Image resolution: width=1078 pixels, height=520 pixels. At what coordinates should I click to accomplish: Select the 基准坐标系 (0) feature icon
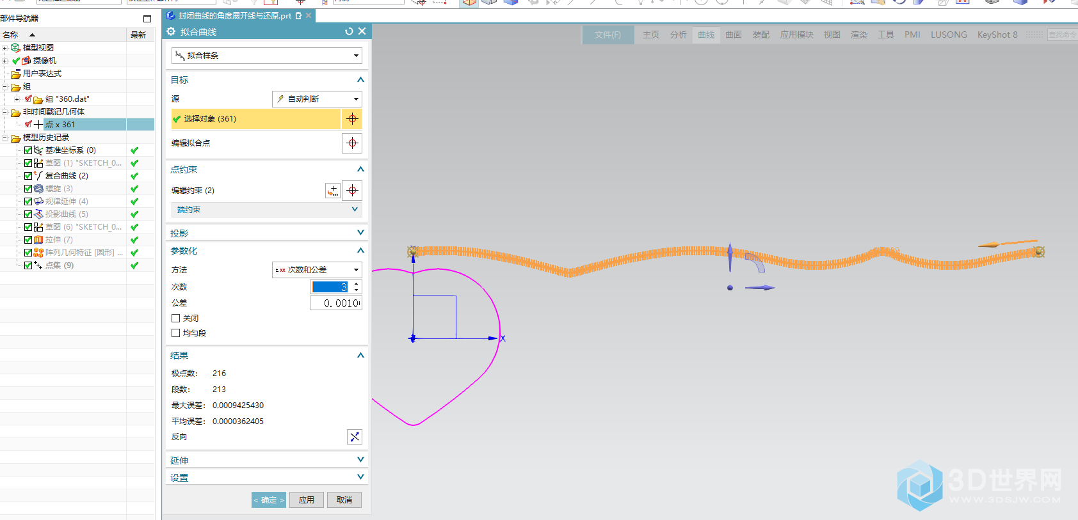tap(38, 150)
